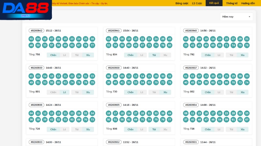The image size is (261, 146).
Task: Select Xỉu in draw #0260934
Action: (242, 129)
